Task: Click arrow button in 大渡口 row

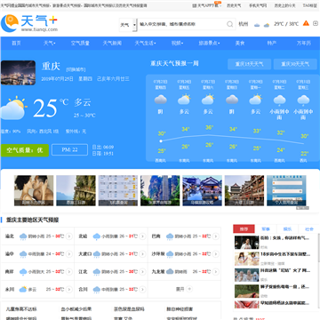Action: tap(142, 254)
